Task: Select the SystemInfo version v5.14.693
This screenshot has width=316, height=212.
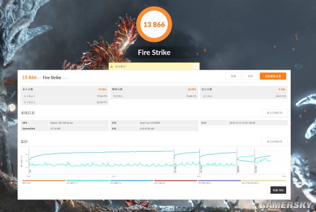Action: click(x=55, y=129)
